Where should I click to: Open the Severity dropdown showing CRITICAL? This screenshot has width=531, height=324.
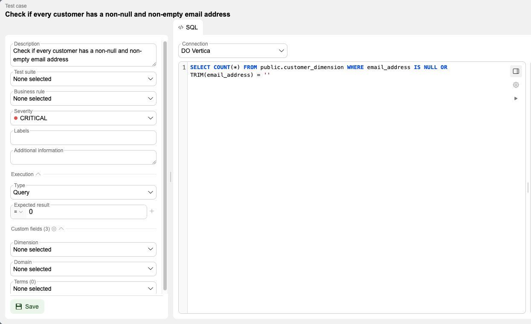pyautogui.click(x=83, y=118)
